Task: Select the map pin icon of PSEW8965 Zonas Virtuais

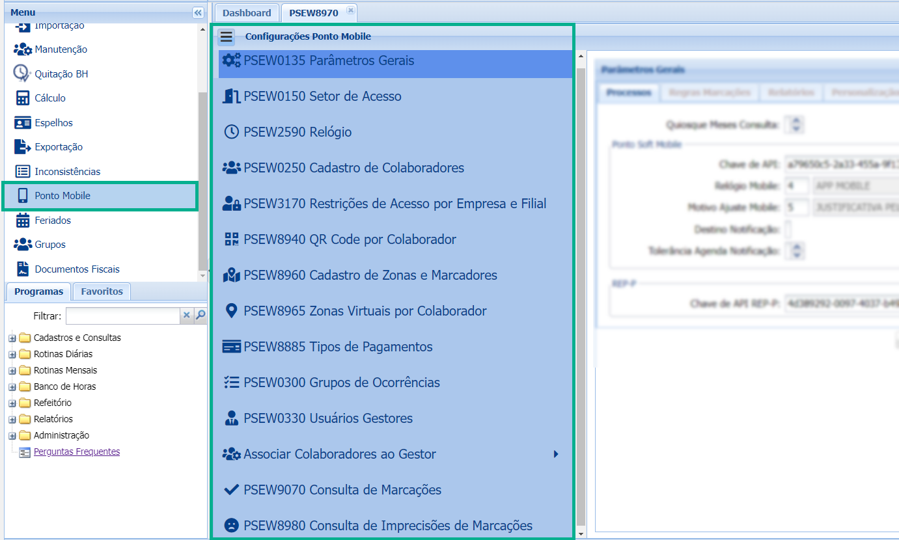Action: coord(230,310)
